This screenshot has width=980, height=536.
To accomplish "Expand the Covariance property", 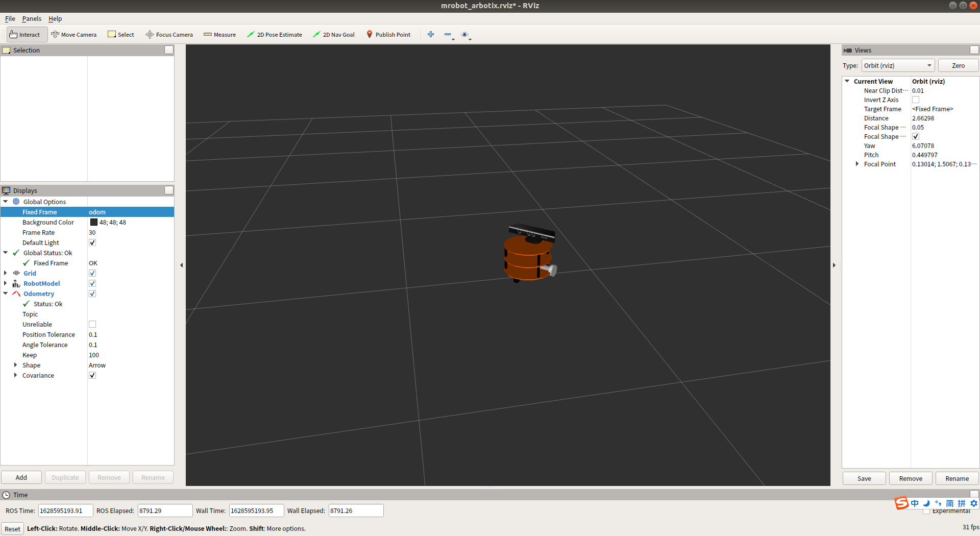I will [15, 375].
